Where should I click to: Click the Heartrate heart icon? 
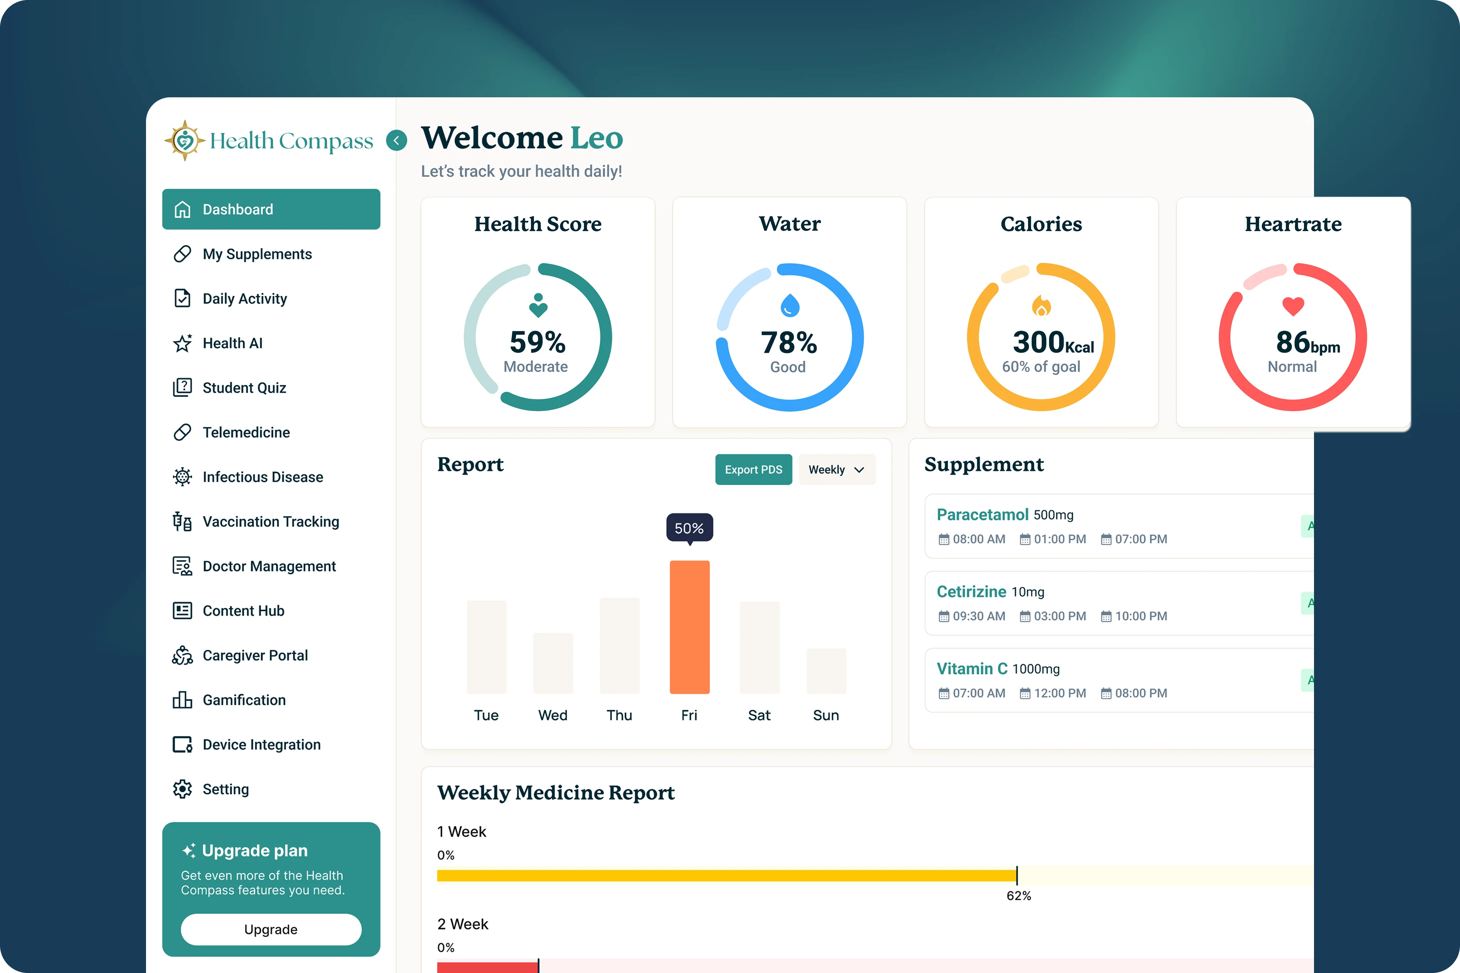1294,306
